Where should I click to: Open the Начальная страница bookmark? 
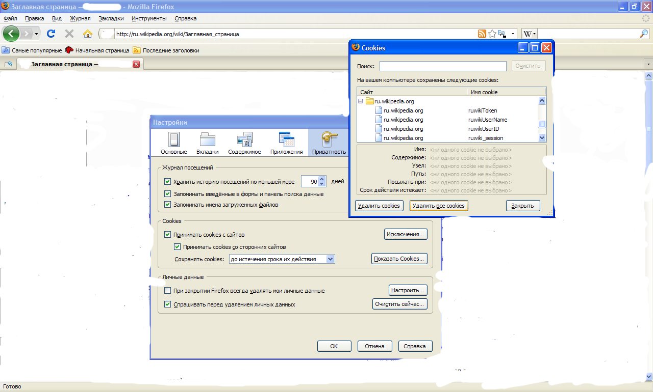(x=97, y=50)
